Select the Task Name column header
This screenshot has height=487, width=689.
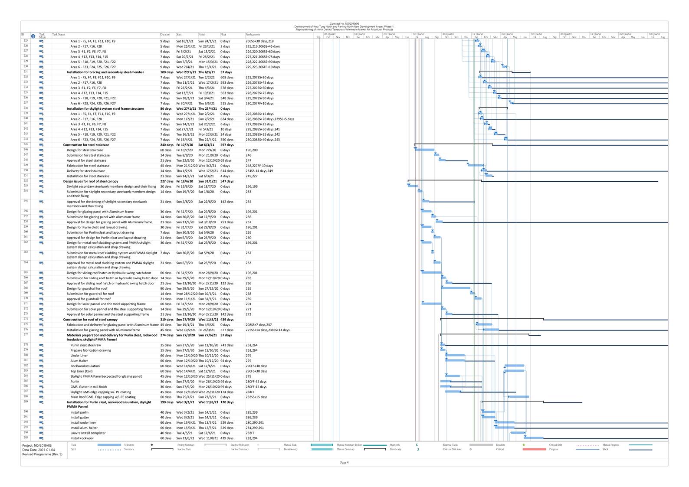tap(59, 34)
